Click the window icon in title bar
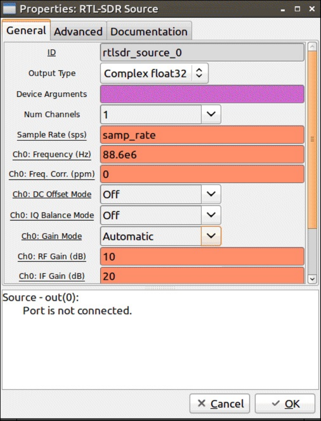Viewport: 321px width, 421px height. click(x=9, y=9)
